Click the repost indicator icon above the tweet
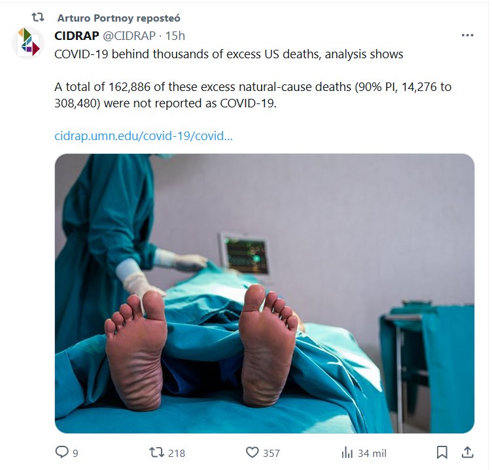The image size is (492, 470). [x=39, y=18]
